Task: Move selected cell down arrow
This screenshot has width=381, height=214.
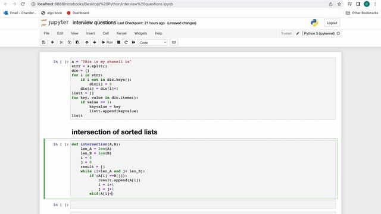Action: (95, 42)
